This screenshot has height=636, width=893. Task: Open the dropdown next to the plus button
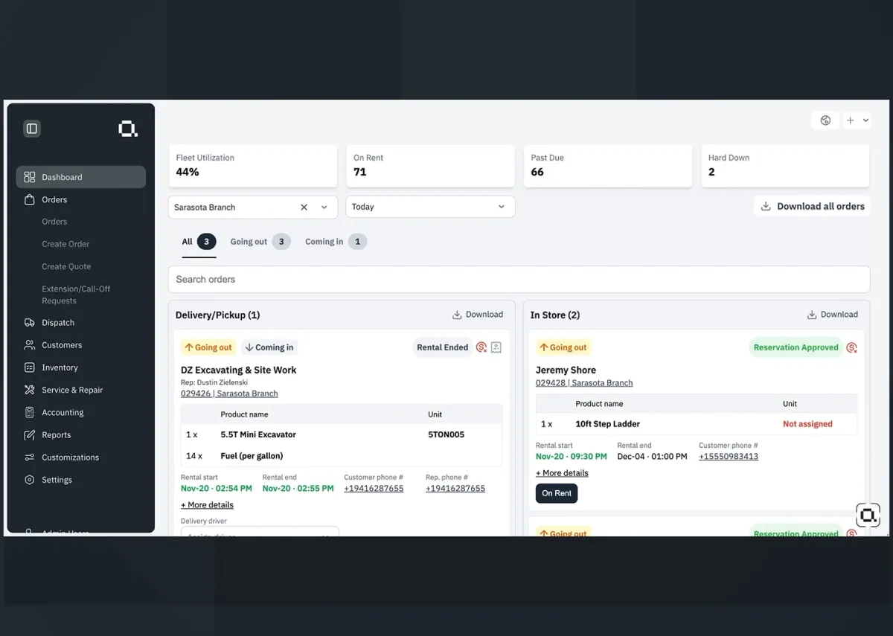[x=865, y=120]
